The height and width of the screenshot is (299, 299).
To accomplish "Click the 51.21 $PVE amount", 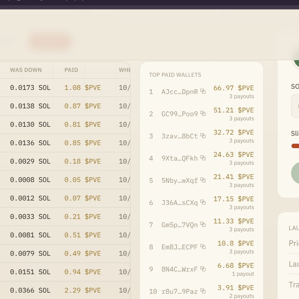I will (234, 110).
